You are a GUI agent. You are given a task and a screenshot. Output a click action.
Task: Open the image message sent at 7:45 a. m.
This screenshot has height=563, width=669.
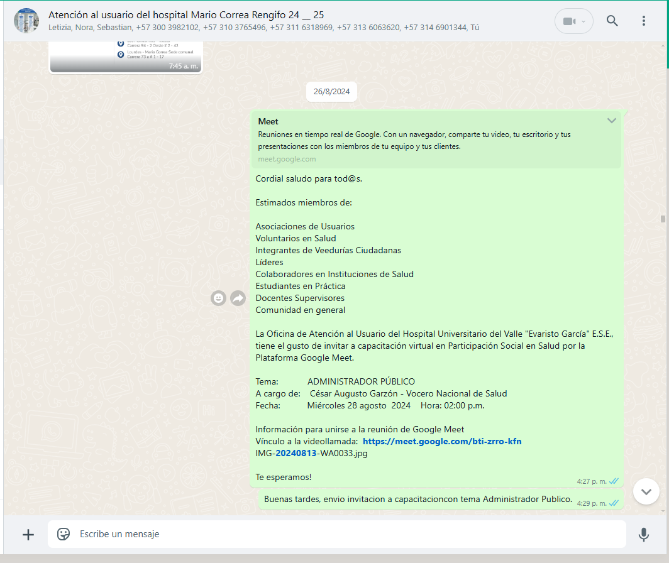click(126, 57)
